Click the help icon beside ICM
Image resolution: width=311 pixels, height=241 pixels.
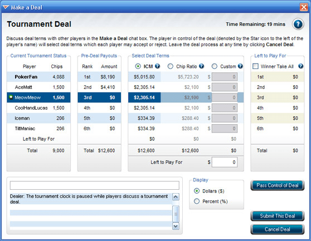click(x=158, y=66)
